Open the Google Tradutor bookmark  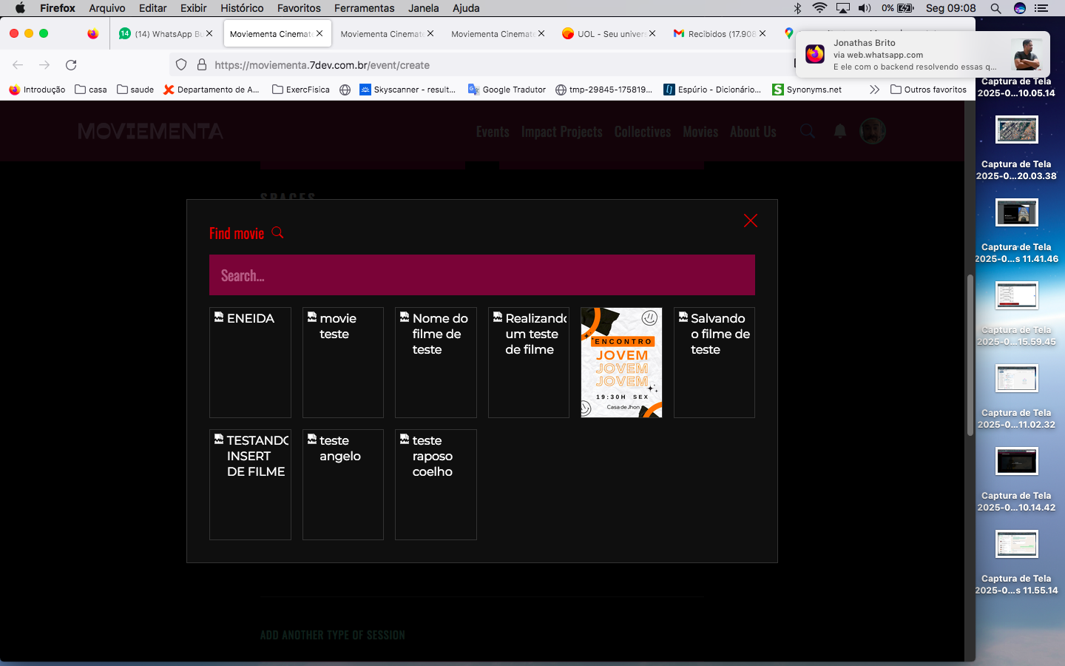[507, 90]
